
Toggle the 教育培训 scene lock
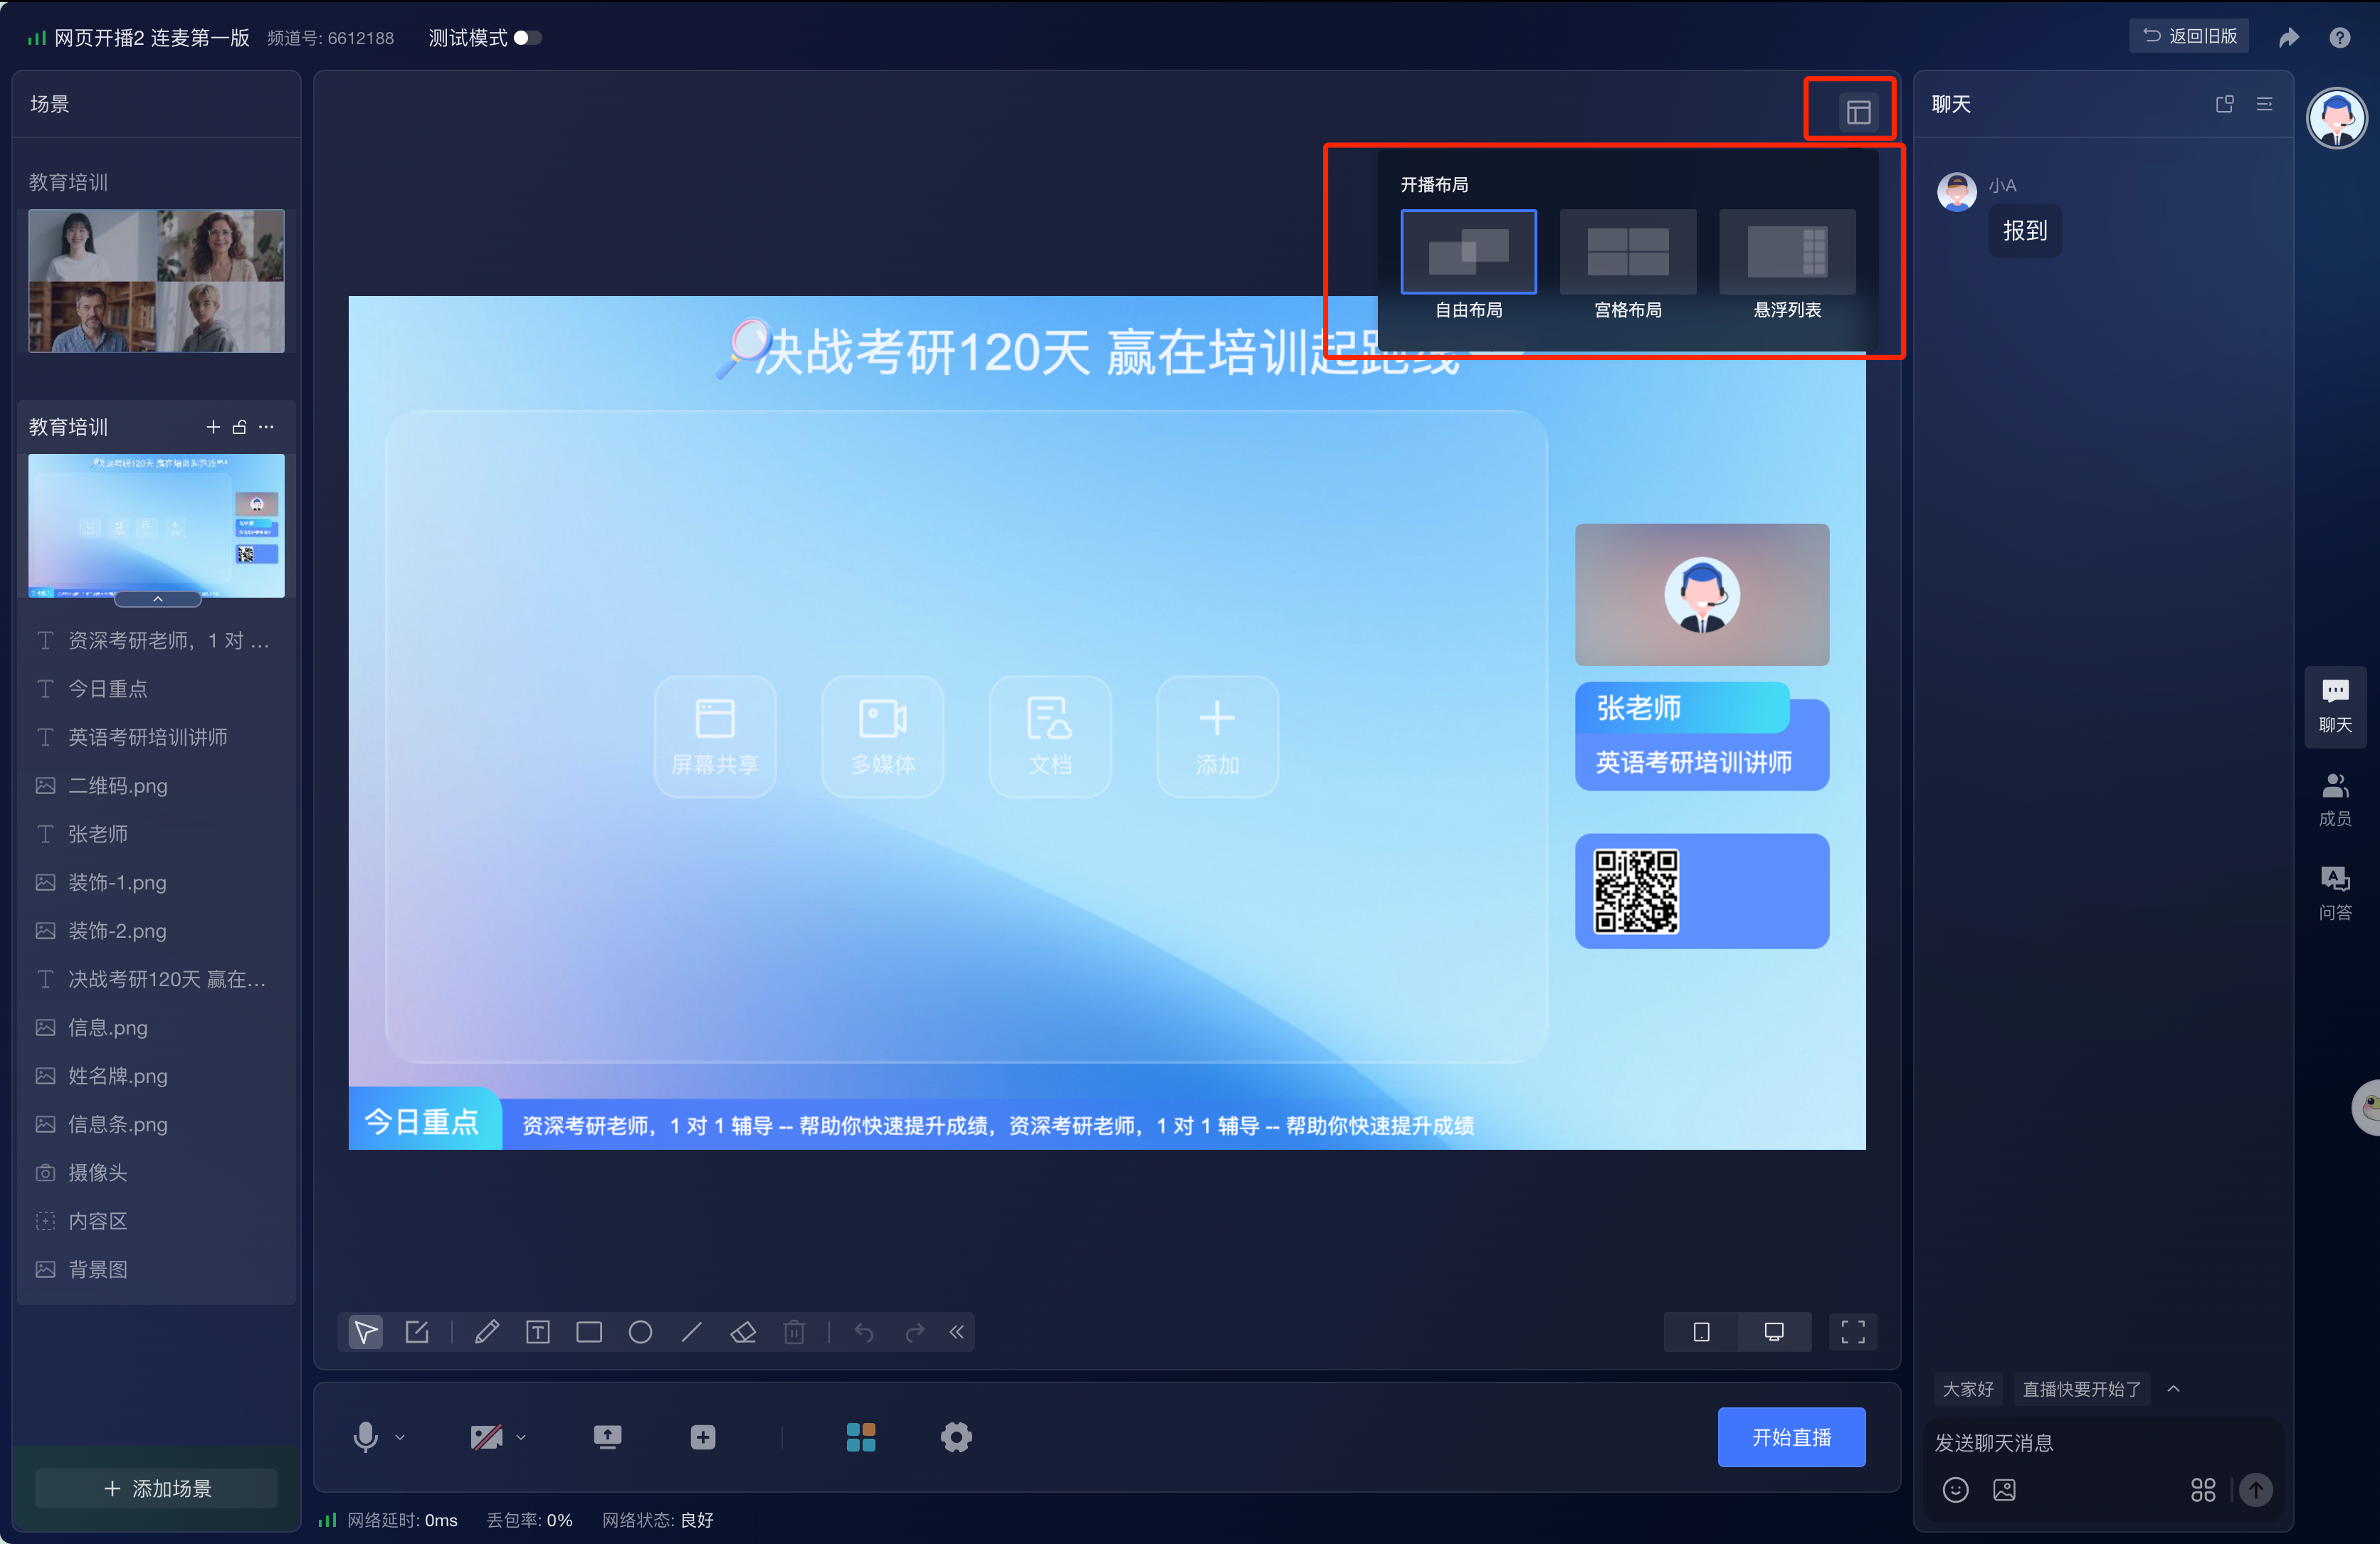point(240,427)
